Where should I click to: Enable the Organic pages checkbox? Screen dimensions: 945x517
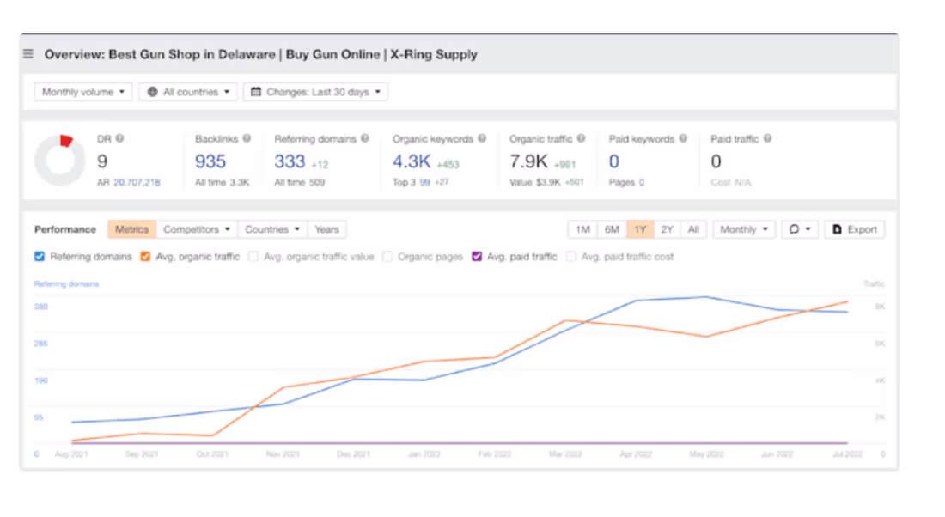click(x=387, y=256)
